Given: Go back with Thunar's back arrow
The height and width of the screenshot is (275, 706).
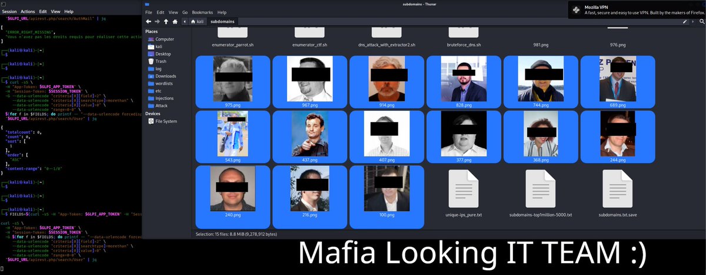Looking at the screenshot, I should pos(148,21).
